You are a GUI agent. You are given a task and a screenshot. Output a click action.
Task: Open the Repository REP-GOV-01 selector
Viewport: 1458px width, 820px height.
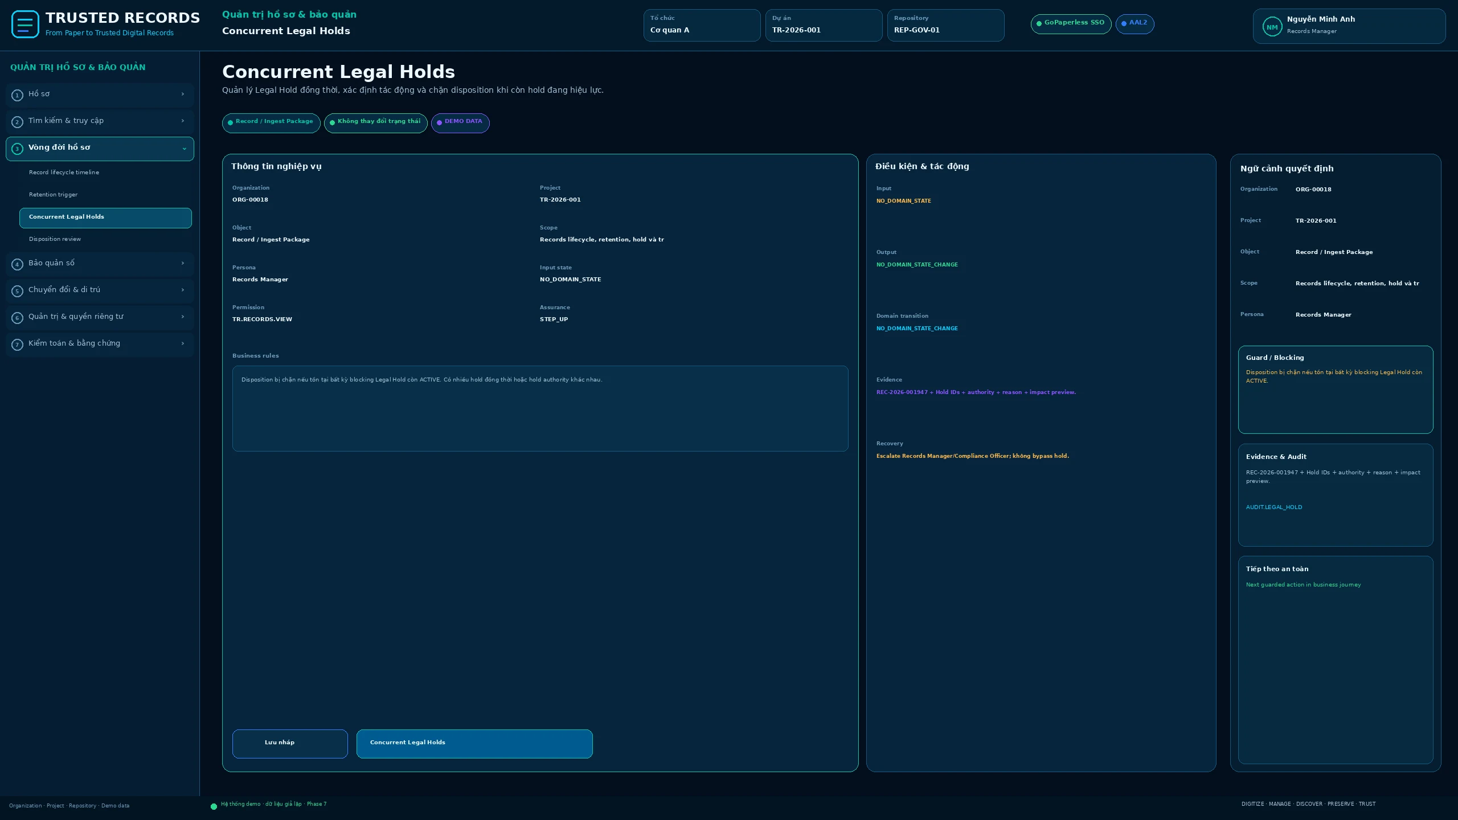click(x=945, y=25)
